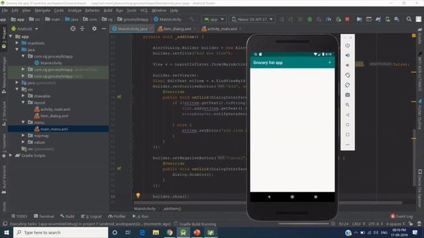This screenshot has width=424, height=238.
Task: Open the Nexus 5X API 27 device dropdown
Action: point(252,19)
